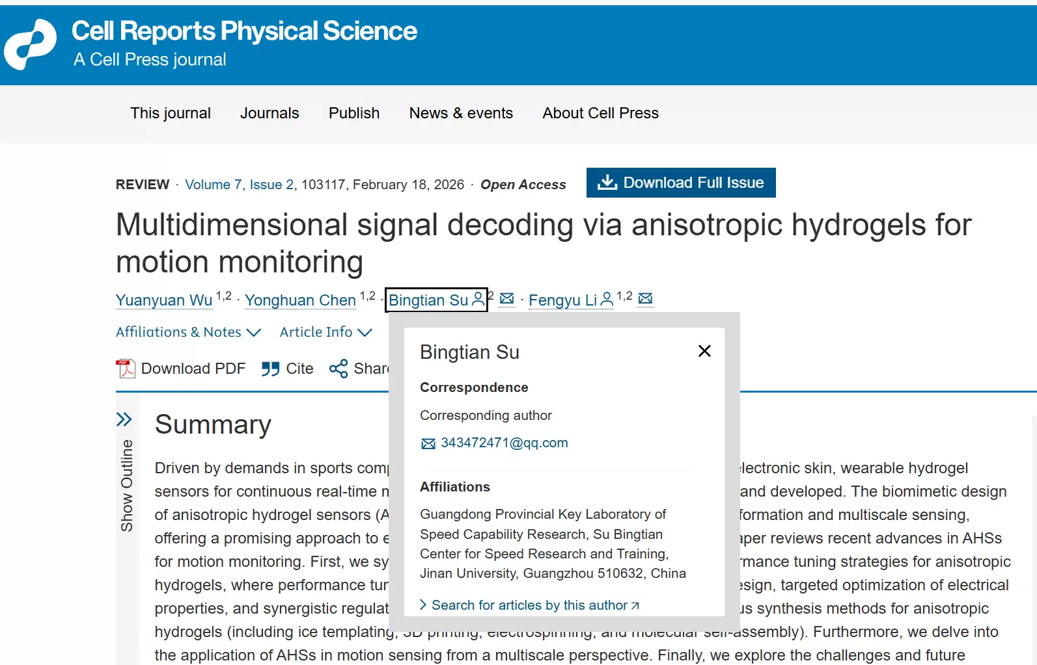Click the Cite quotation mark icon

tap(270, 369)
